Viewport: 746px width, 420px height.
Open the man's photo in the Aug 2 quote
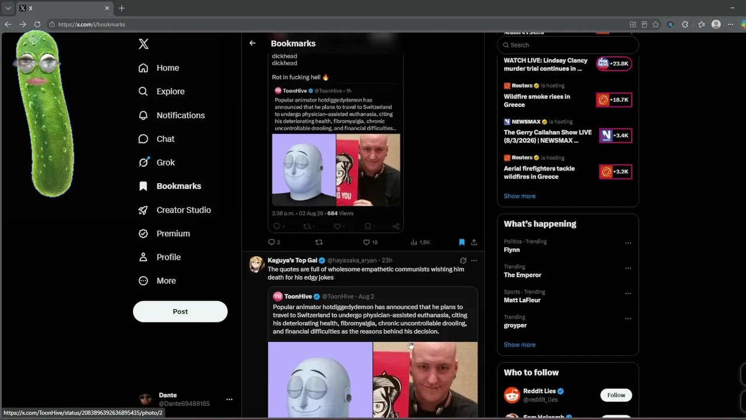(425, 380)
